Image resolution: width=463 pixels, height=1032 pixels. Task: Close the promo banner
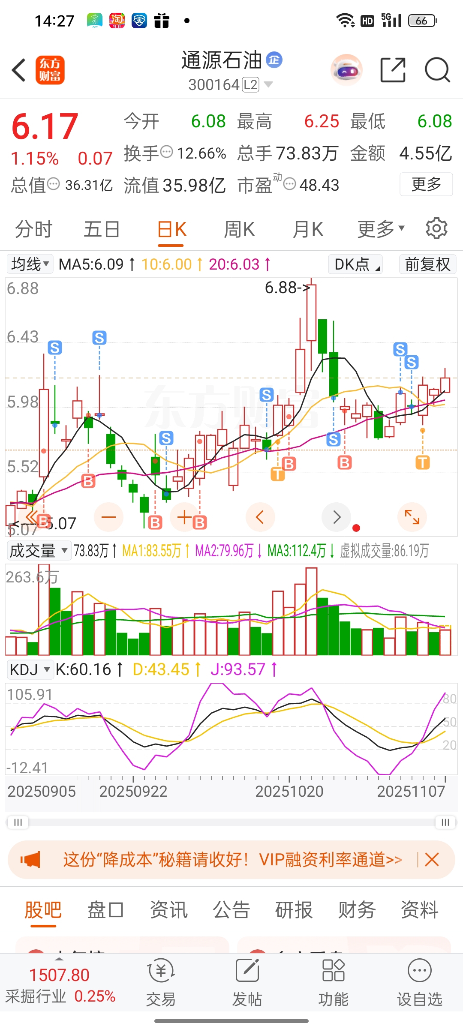click(432, 860)
